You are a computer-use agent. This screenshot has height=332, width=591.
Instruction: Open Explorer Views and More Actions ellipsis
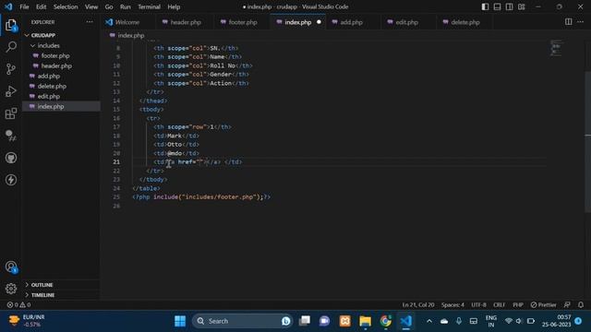90,22
